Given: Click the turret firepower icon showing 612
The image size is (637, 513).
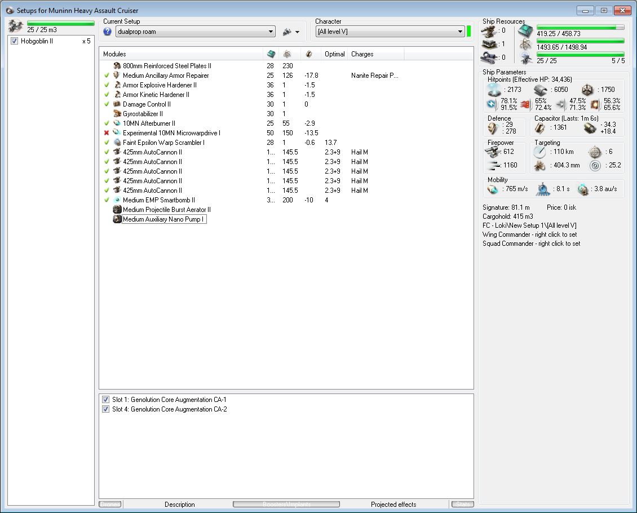Looking at the screenshot, I should 493,152.
